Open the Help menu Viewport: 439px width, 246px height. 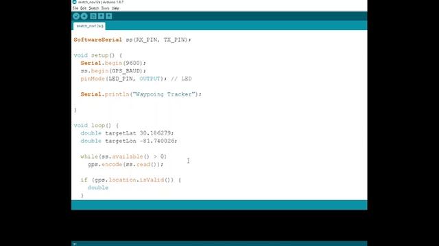click(x=115, y=8)
